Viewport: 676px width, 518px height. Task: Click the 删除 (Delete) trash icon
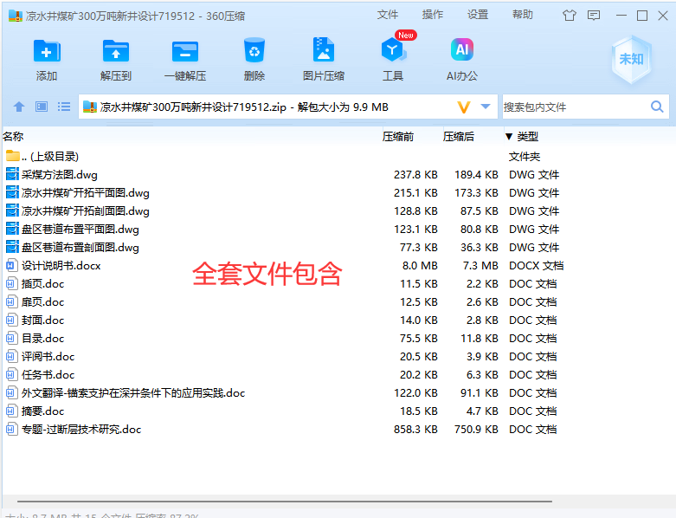pos(254,50)
